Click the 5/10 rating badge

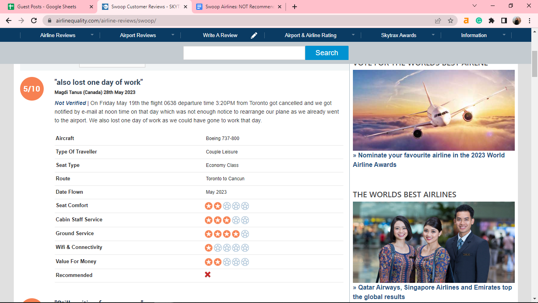[x=32, y=89]
